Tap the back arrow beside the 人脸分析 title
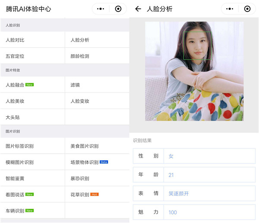259x223 pixels. pos(138,9)
